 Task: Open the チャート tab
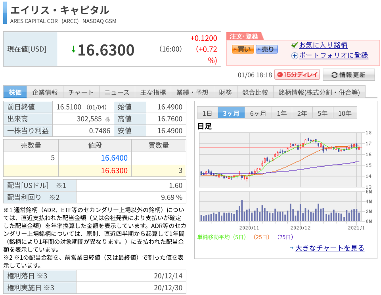[x=81, y=92]
